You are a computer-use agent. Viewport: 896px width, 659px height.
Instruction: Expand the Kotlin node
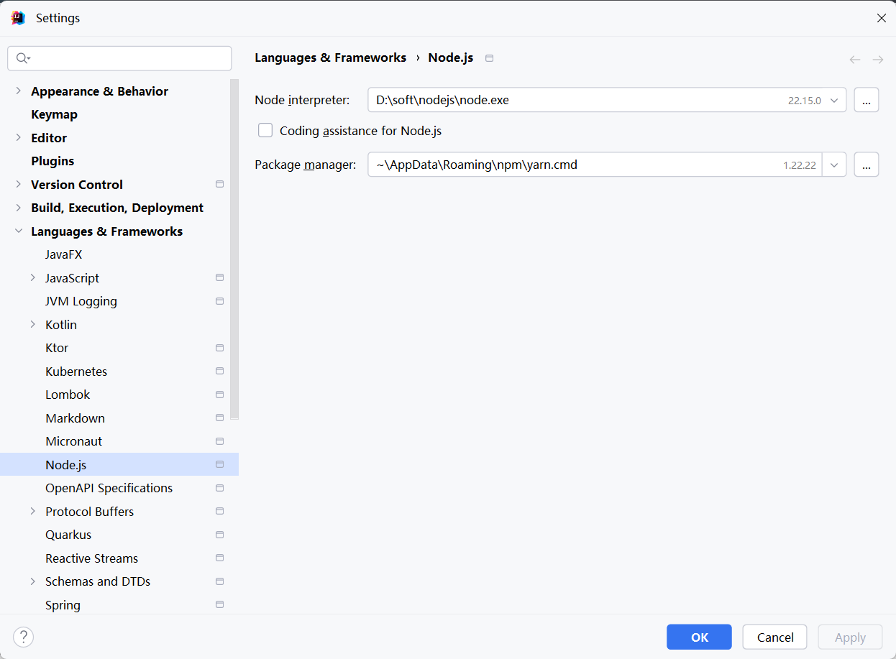tap(32, 324)
